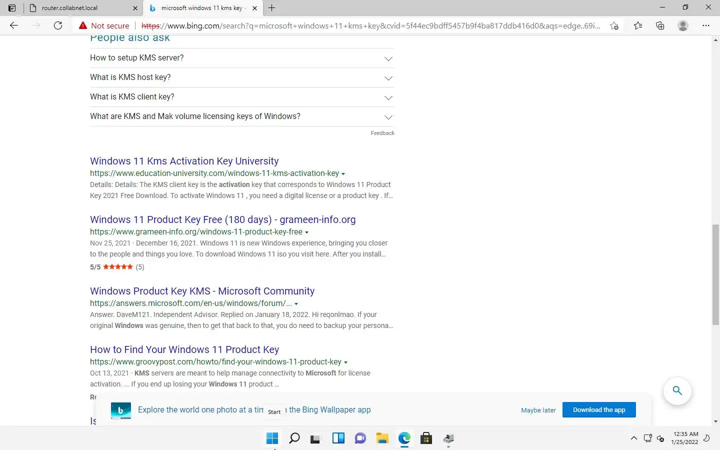Open How to Find Your Windows 11 Product Key

click(184, 349)
